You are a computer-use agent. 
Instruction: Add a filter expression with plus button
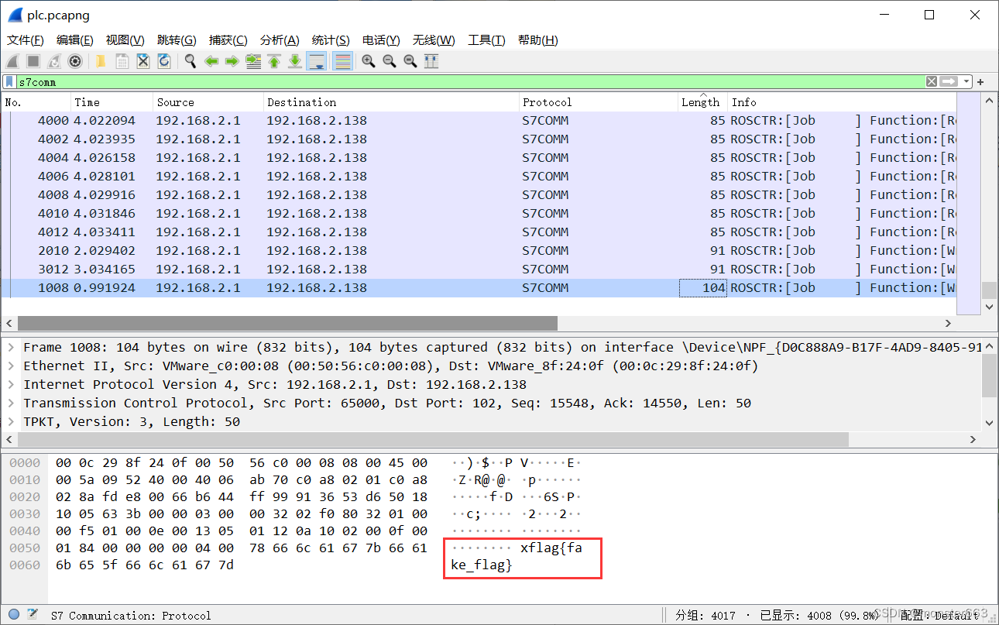pos(980,81)
